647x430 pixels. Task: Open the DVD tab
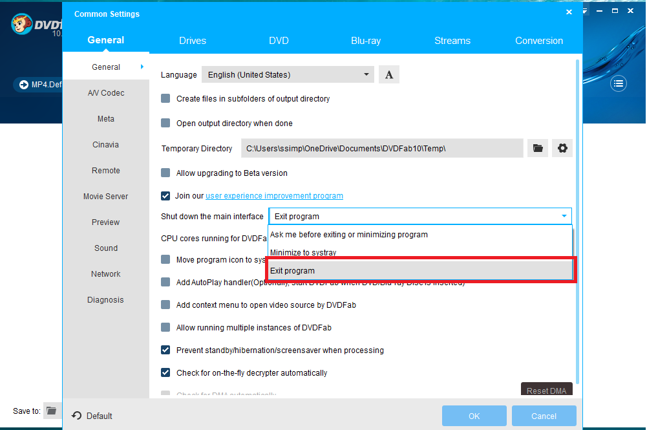click(279, 41)
